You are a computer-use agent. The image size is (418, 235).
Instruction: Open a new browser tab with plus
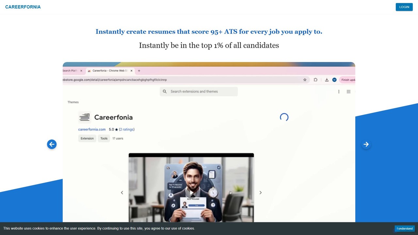click(139, 70)
